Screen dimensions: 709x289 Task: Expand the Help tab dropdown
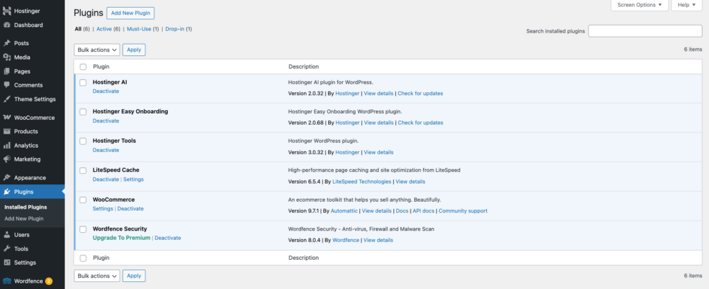[x=687, y=5]
